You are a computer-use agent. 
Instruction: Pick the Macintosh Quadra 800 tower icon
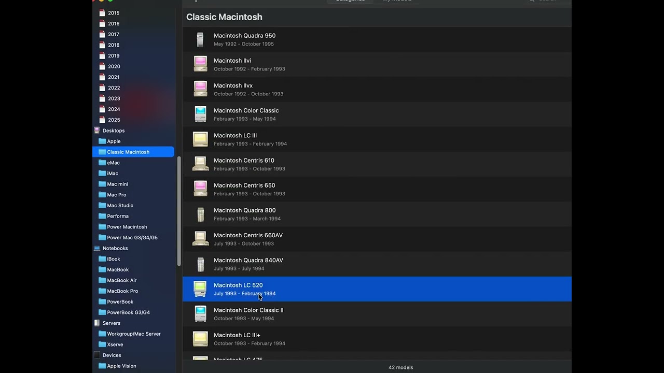(x=200, y=214)
